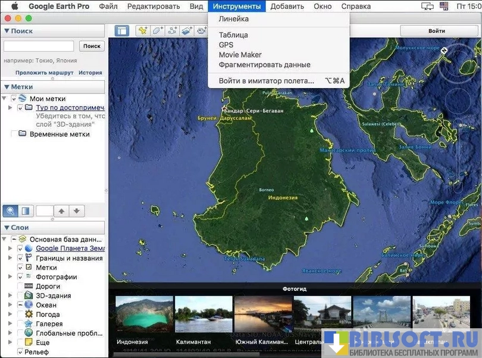Click the Add Image Overlay icon
The height and width of the screenshot is (358, 482).
187,31
